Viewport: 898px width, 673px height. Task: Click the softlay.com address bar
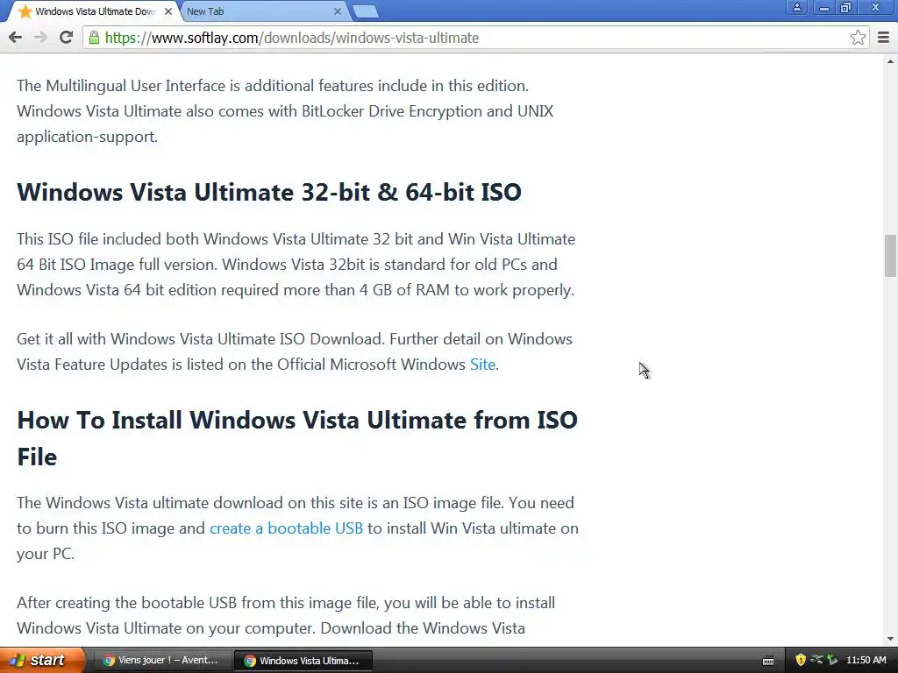click(475, 38)
